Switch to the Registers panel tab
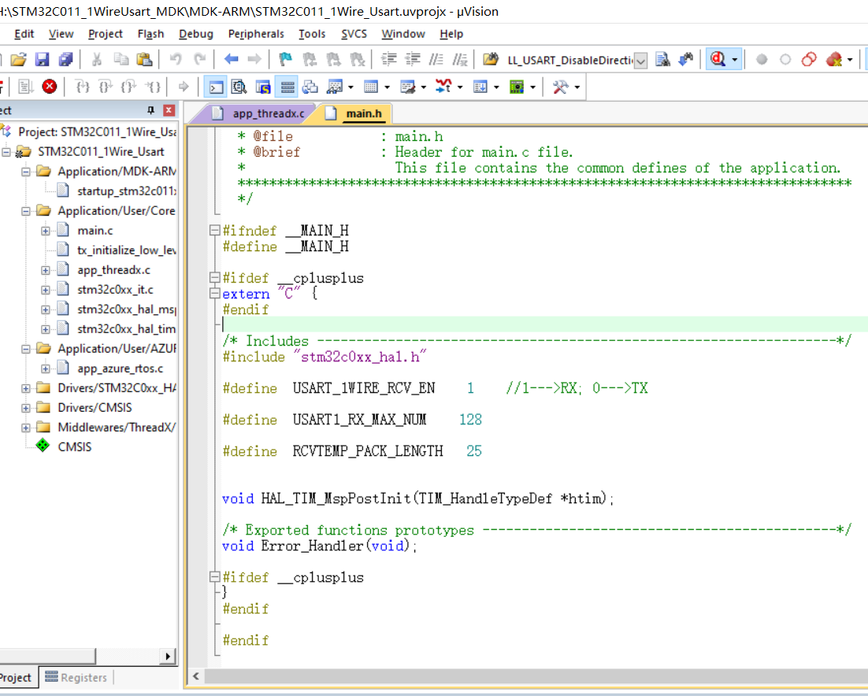 point(76,677)
